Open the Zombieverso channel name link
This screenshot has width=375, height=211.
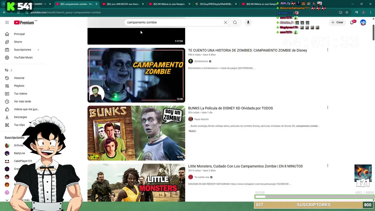201,61
